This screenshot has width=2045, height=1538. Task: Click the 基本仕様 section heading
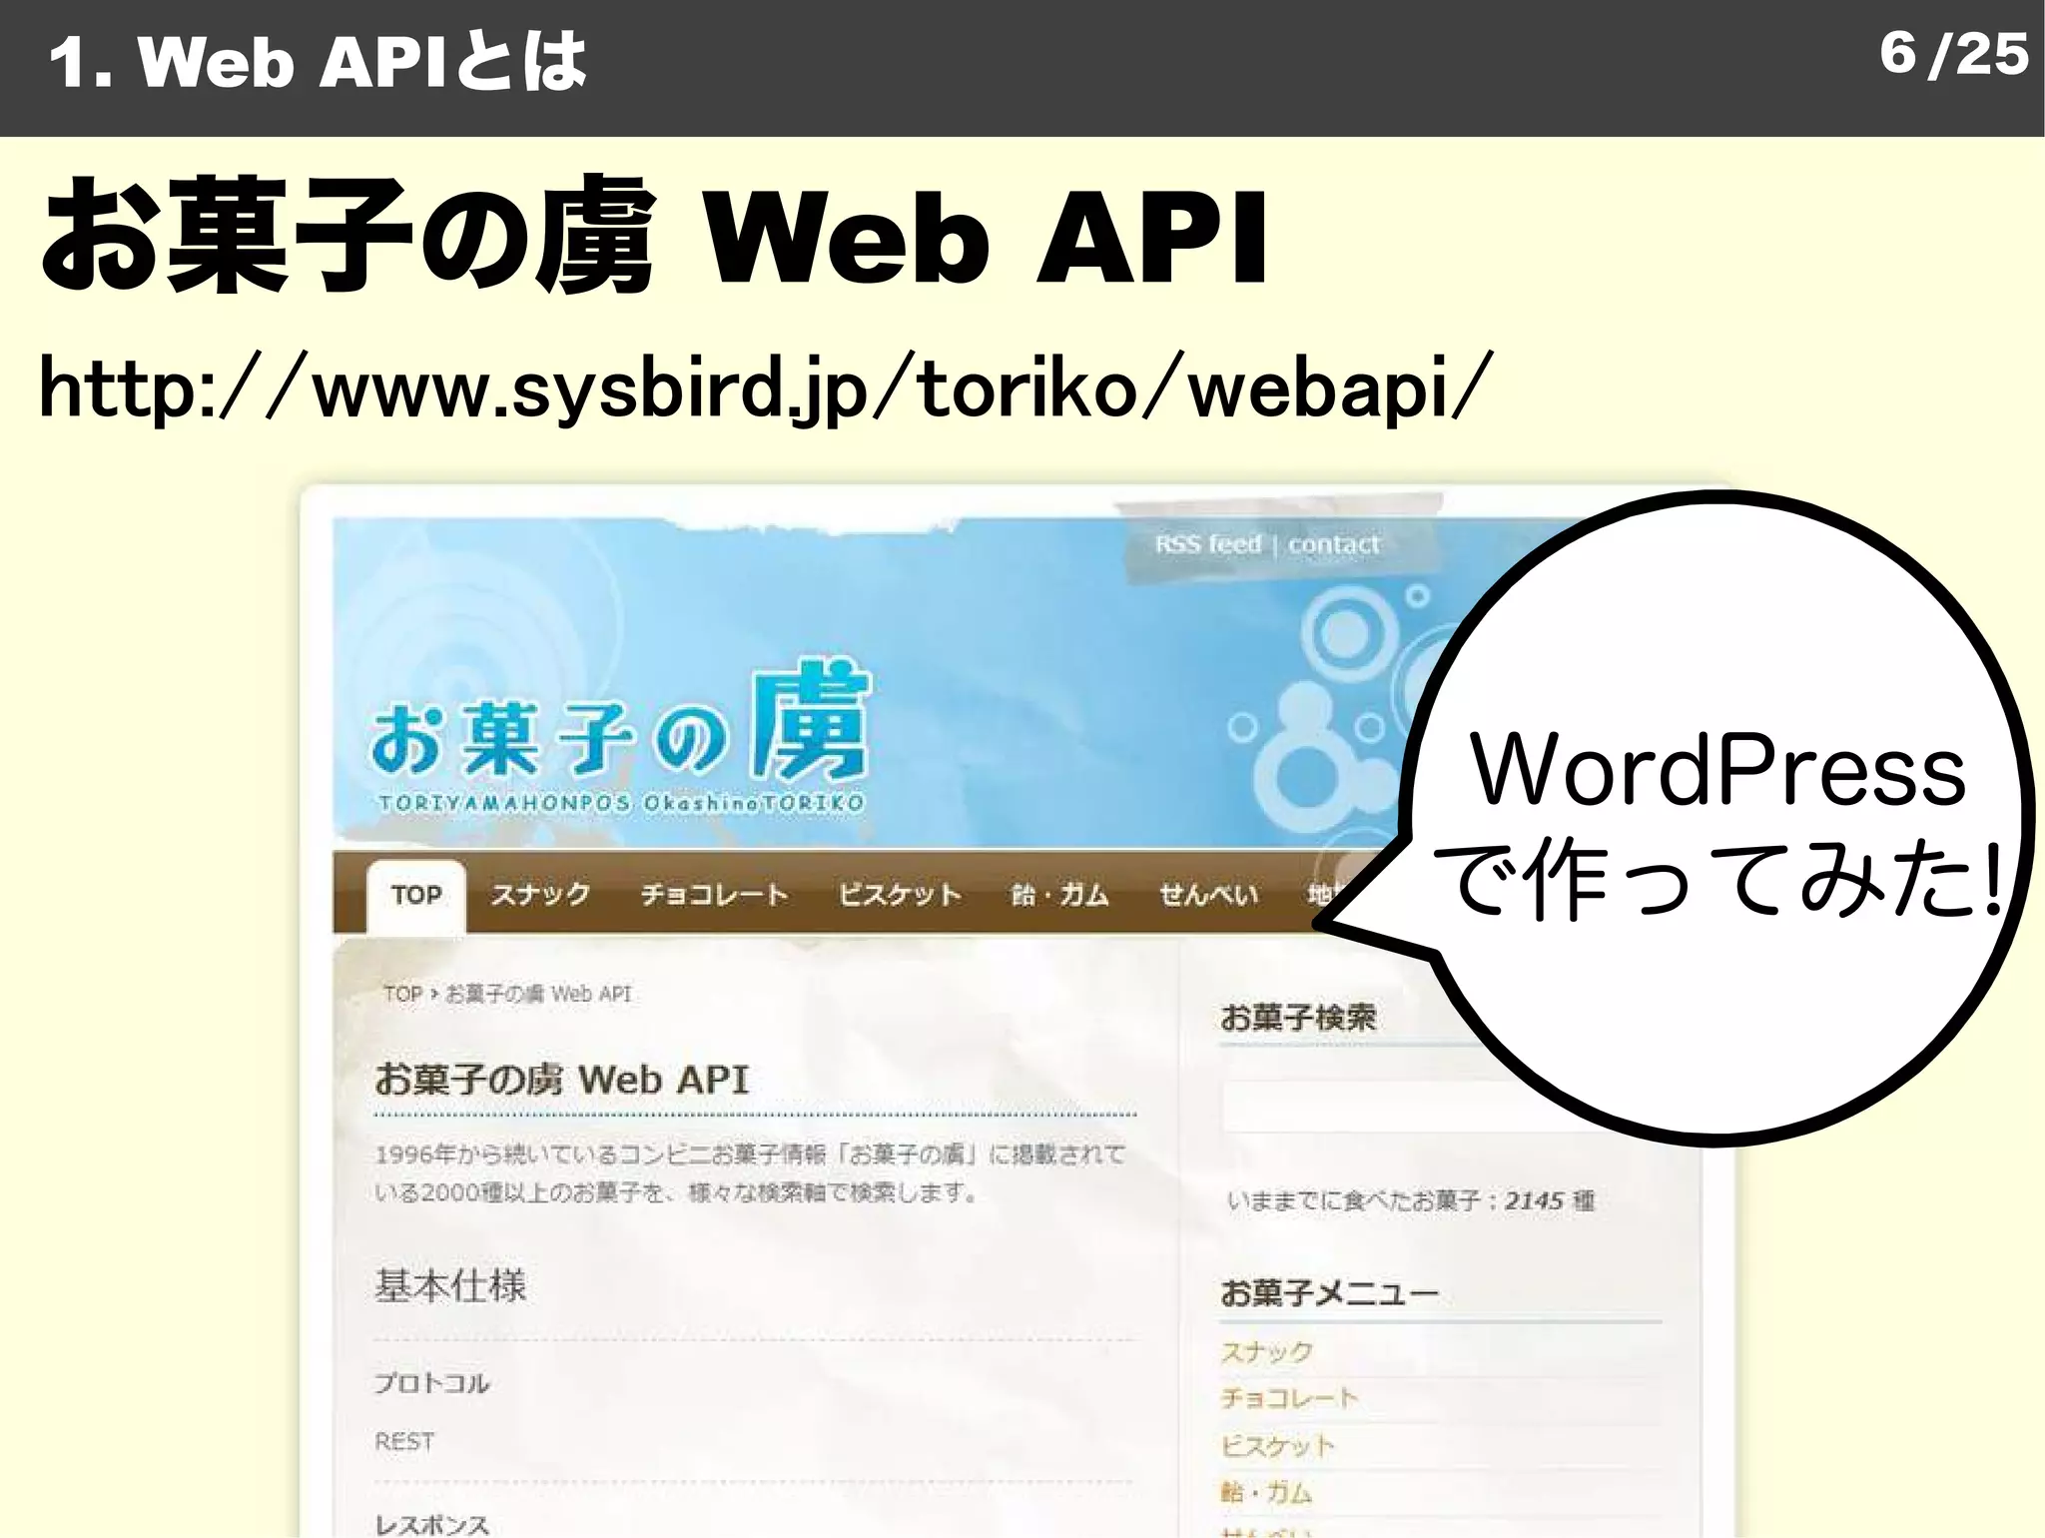pos(450,1285)
